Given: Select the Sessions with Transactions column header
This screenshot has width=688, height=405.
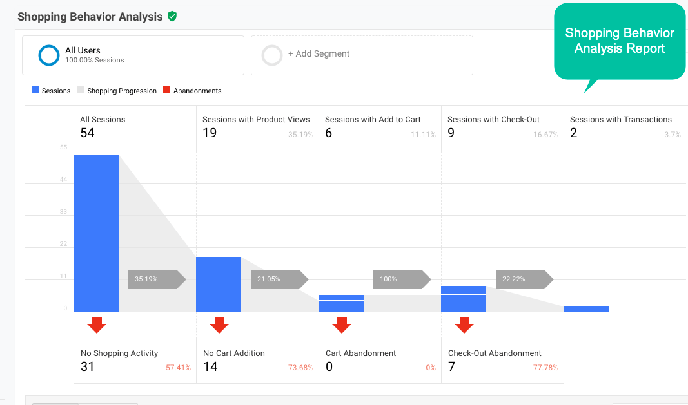Looking at the screenshot, I should click(x=620, y=119).
